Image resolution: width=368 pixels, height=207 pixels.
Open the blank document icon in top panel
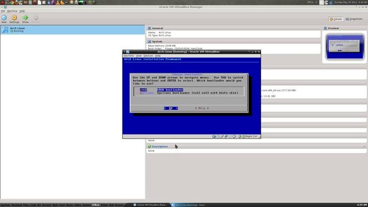[x=40, y=2]
